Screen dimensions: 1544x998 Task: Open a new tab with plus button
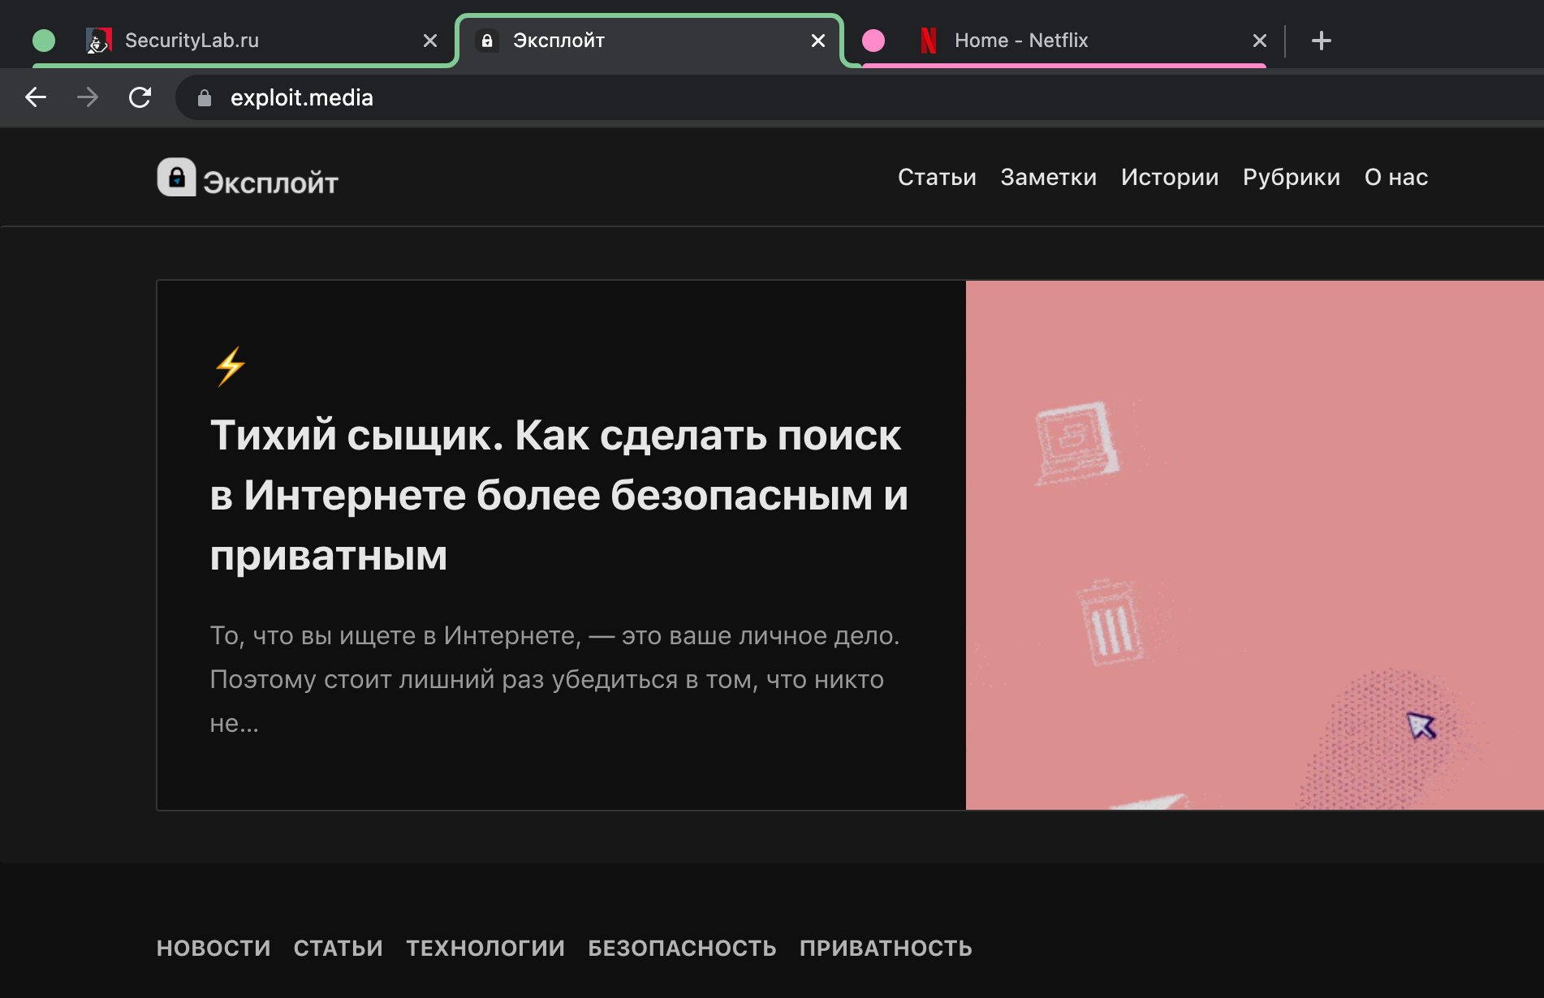pos(1321,41)
